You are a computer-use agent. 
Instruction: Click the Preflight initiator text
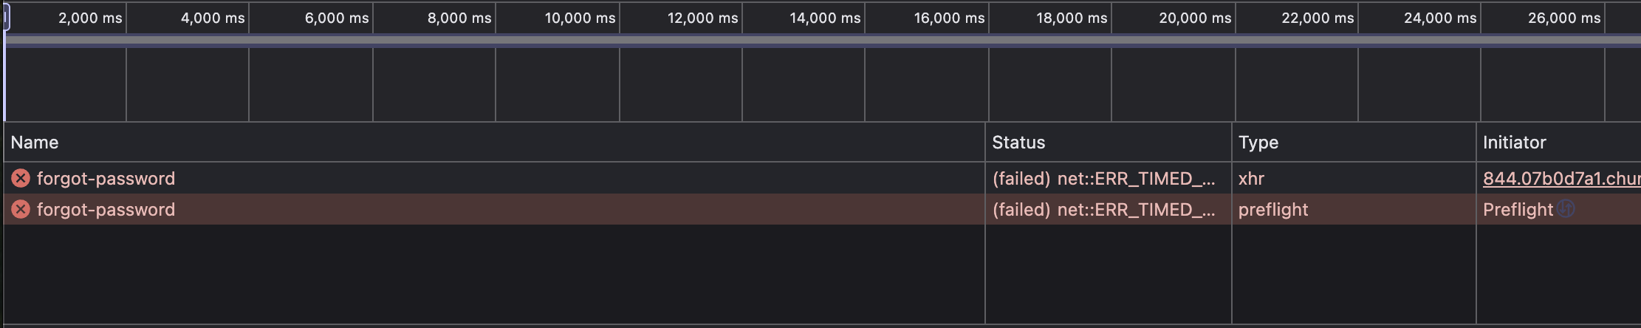point(1518,210)
